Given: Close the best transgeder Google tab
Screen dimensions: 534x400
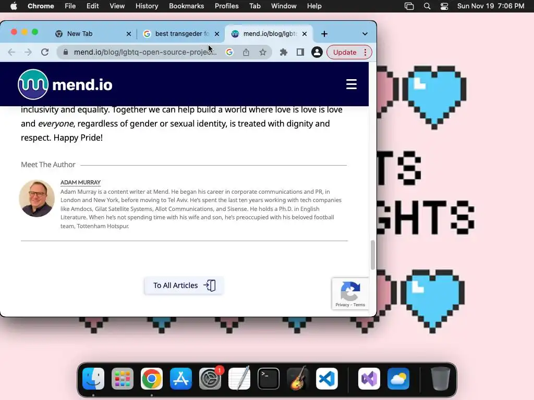Looking at the screenshot, I should coord(217,34).
